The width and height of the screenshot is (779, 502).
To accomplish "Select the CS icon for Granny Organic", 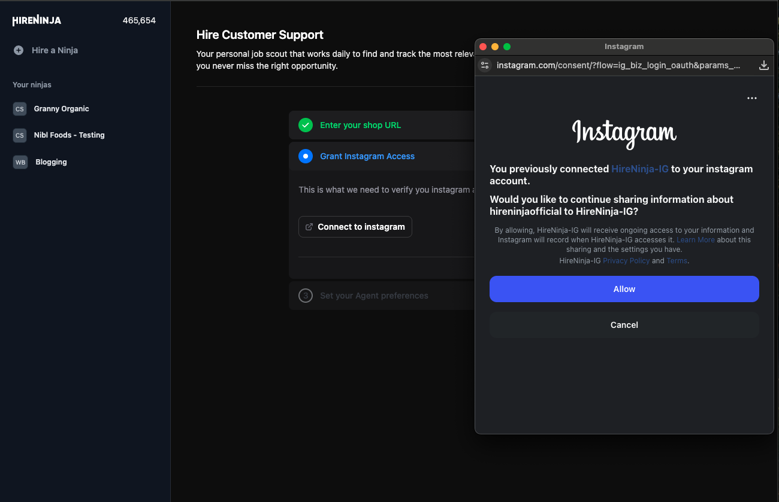I will pyautogui.click(x=19, y=109).
